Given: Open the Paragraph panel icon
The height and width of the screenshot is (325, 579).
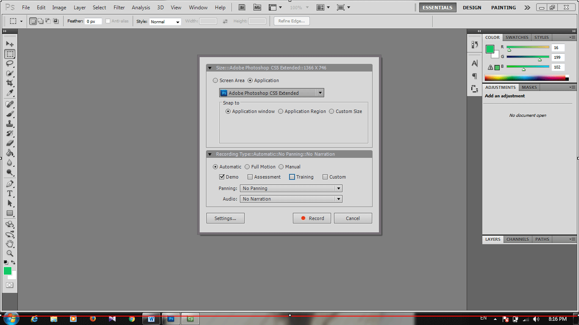Looking at the screenshot, I should point(475,76).
